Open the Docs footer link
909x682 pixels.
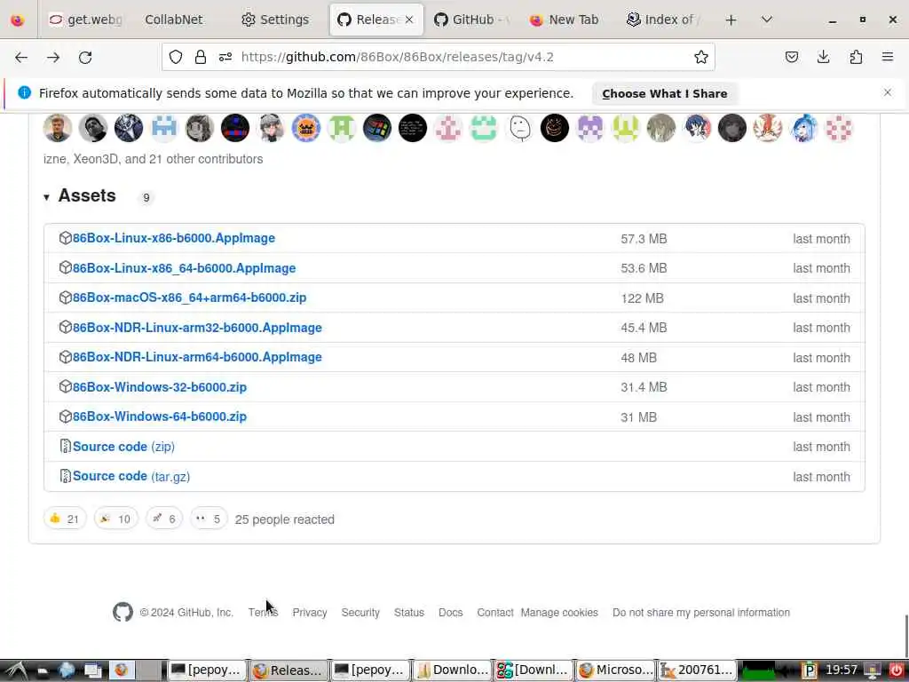(x=450, y=613)
